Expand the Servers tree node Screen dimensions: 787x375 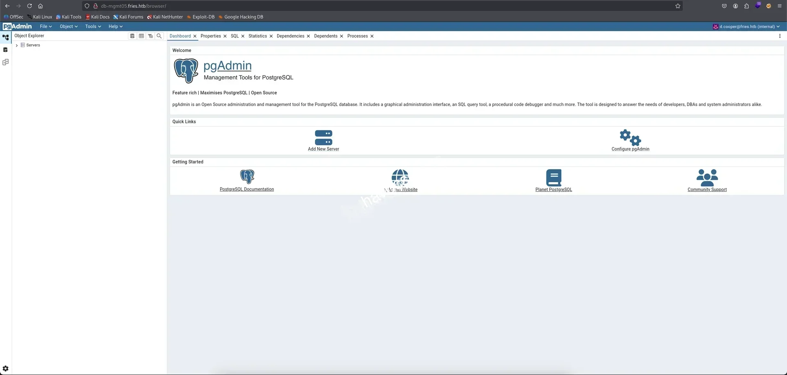[x=16, y=45]
